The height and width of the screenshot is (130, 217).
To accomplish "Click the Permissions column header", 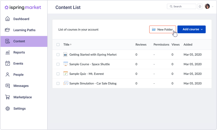I will click(161, 44).
